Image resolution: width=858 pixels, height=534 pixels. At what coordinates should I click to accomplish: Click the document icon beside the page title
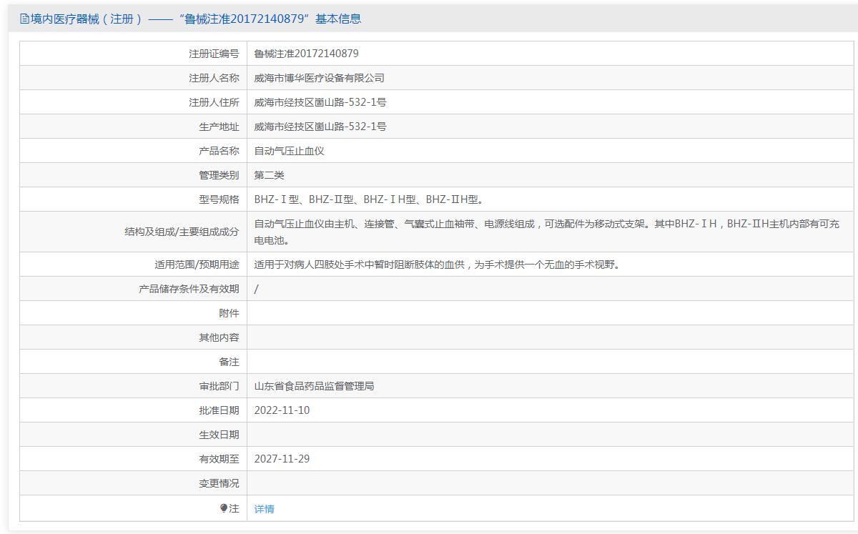pos(24,19)
